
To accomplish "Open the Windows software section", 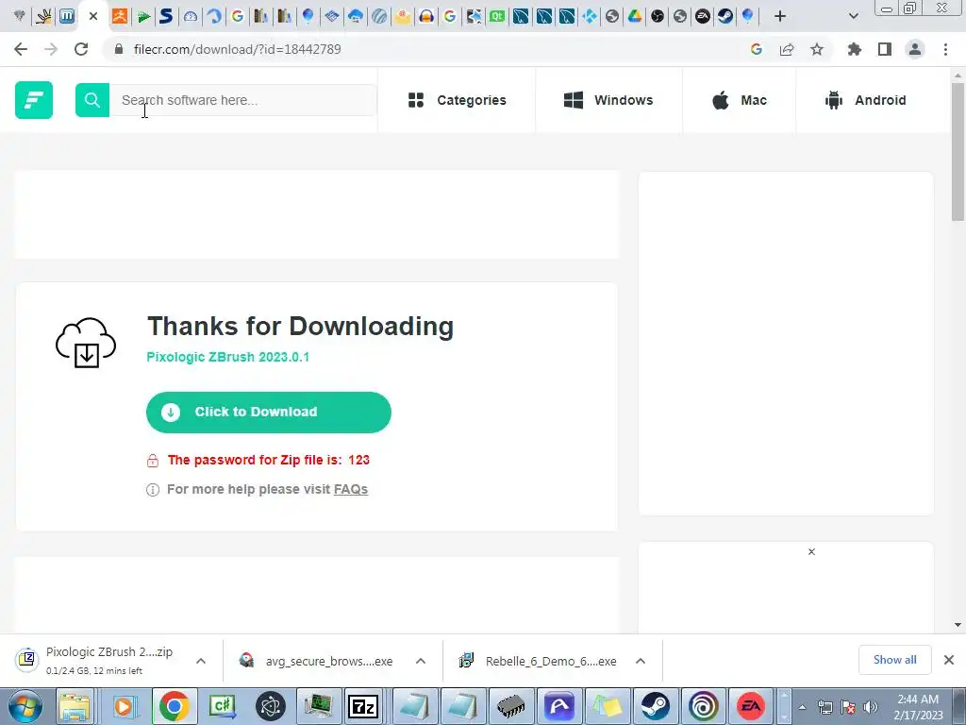I will tap(608, 100).
